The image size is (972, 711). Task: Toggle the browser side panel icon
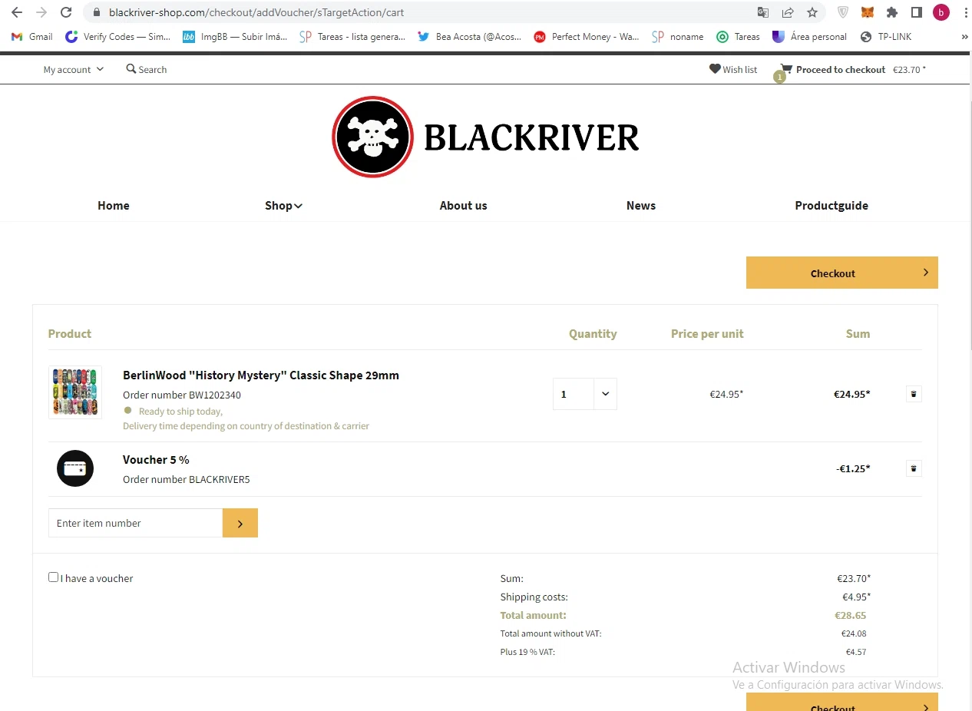(x=916, y=12)
